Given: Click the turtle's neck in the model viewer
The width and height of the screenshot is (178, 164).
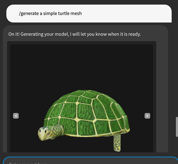Looking at the screenshot, I should [x=57, y=130].
